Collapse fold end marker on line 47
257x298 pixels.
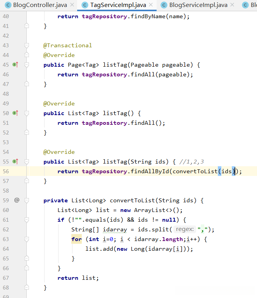click(27, 84)
